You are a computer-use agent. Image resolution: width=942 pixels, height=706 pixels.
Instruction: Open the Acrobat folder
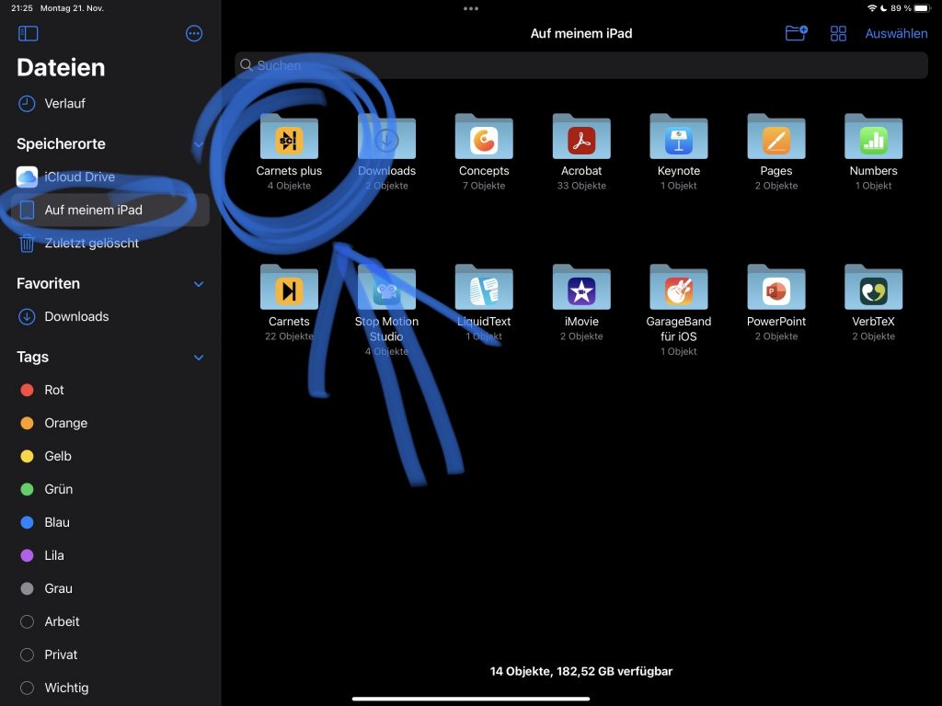[x=581, y=152]
